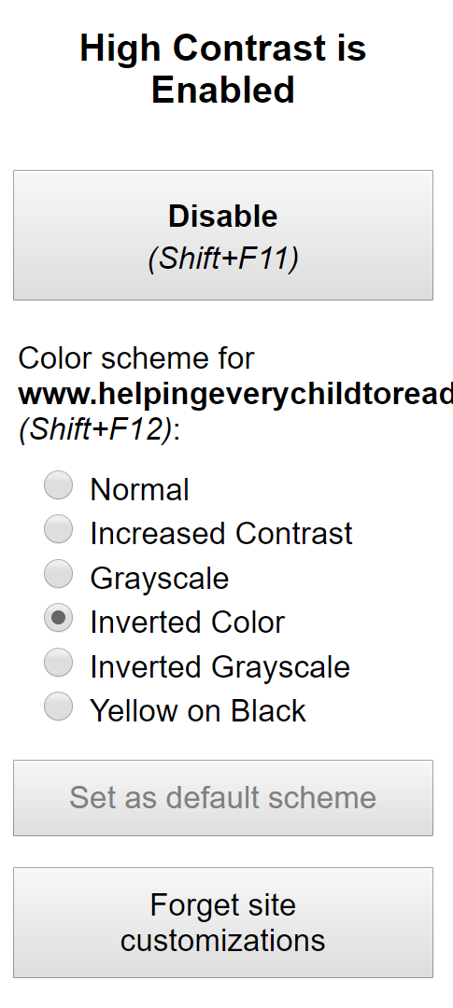453x1008 pixels.
Task: Click the (Shift+F11) hint on Disable button
Action: [223, 259]
